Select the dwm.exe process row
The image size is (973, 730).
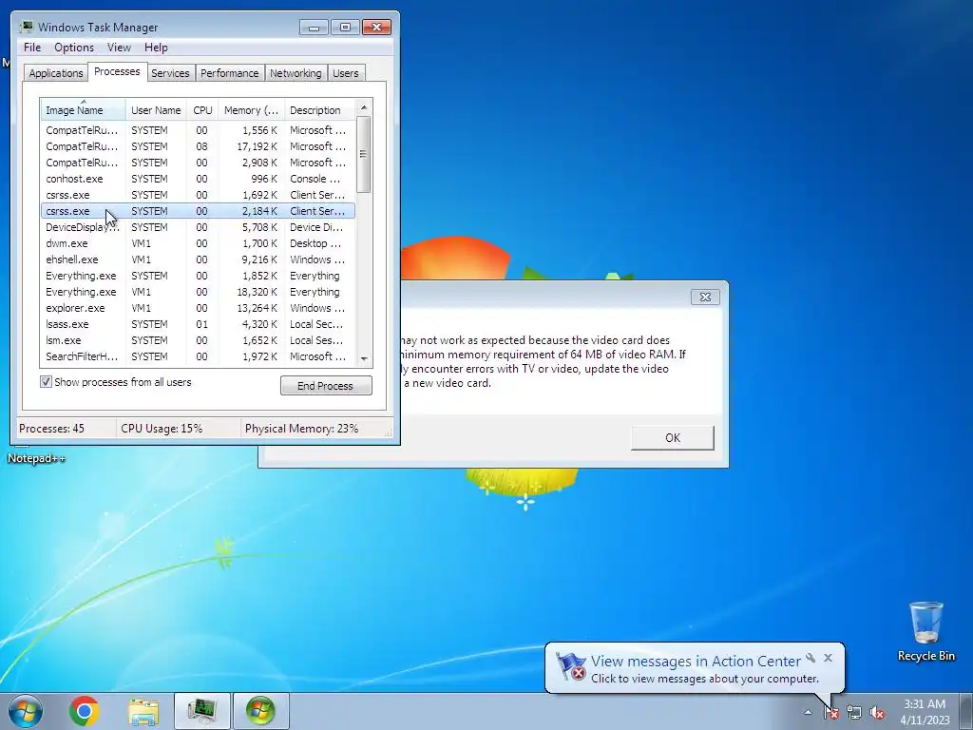(198, 243)
